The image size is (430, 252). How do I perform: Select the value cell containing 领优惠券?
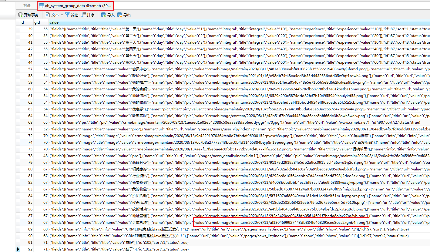(239, 169)
